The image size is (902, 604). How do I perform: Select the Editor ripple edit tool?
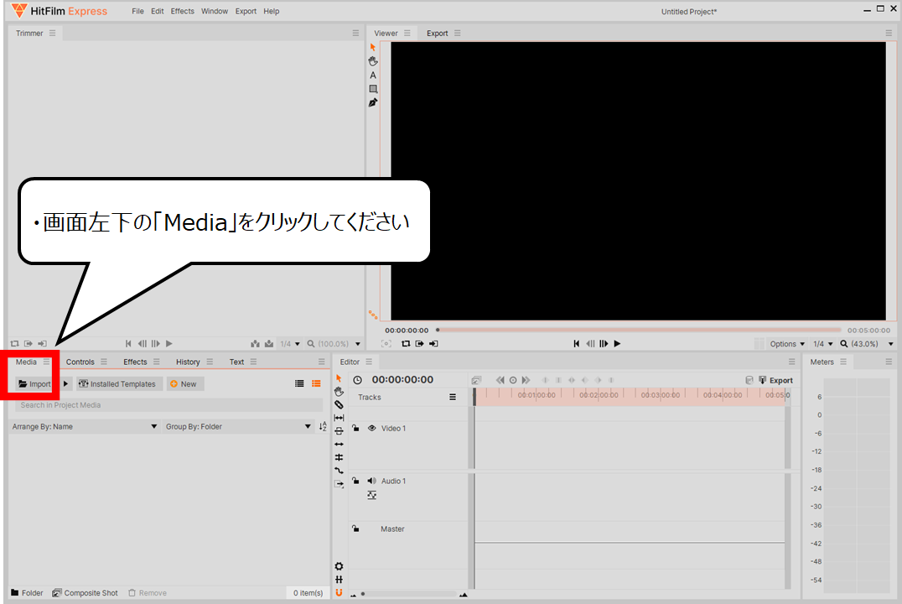339,445
